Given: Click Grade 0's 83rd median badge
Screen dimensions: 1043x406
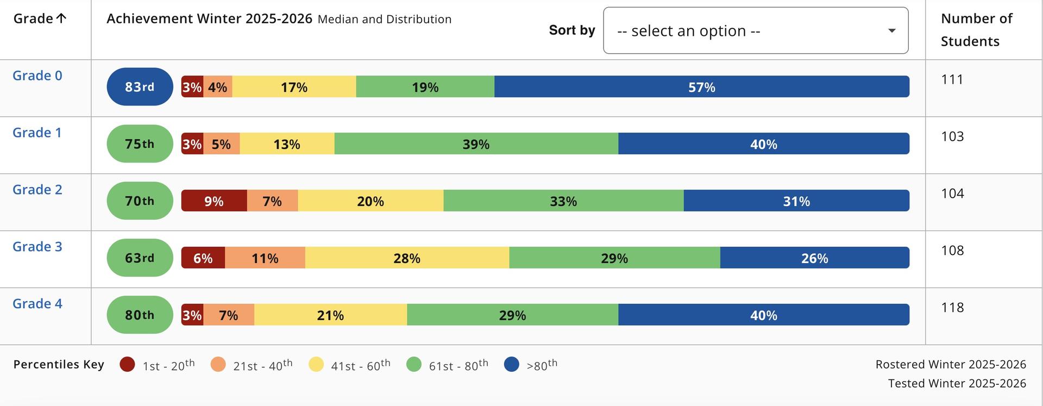Looking at the screenshot, I should (x=140, y=87).
